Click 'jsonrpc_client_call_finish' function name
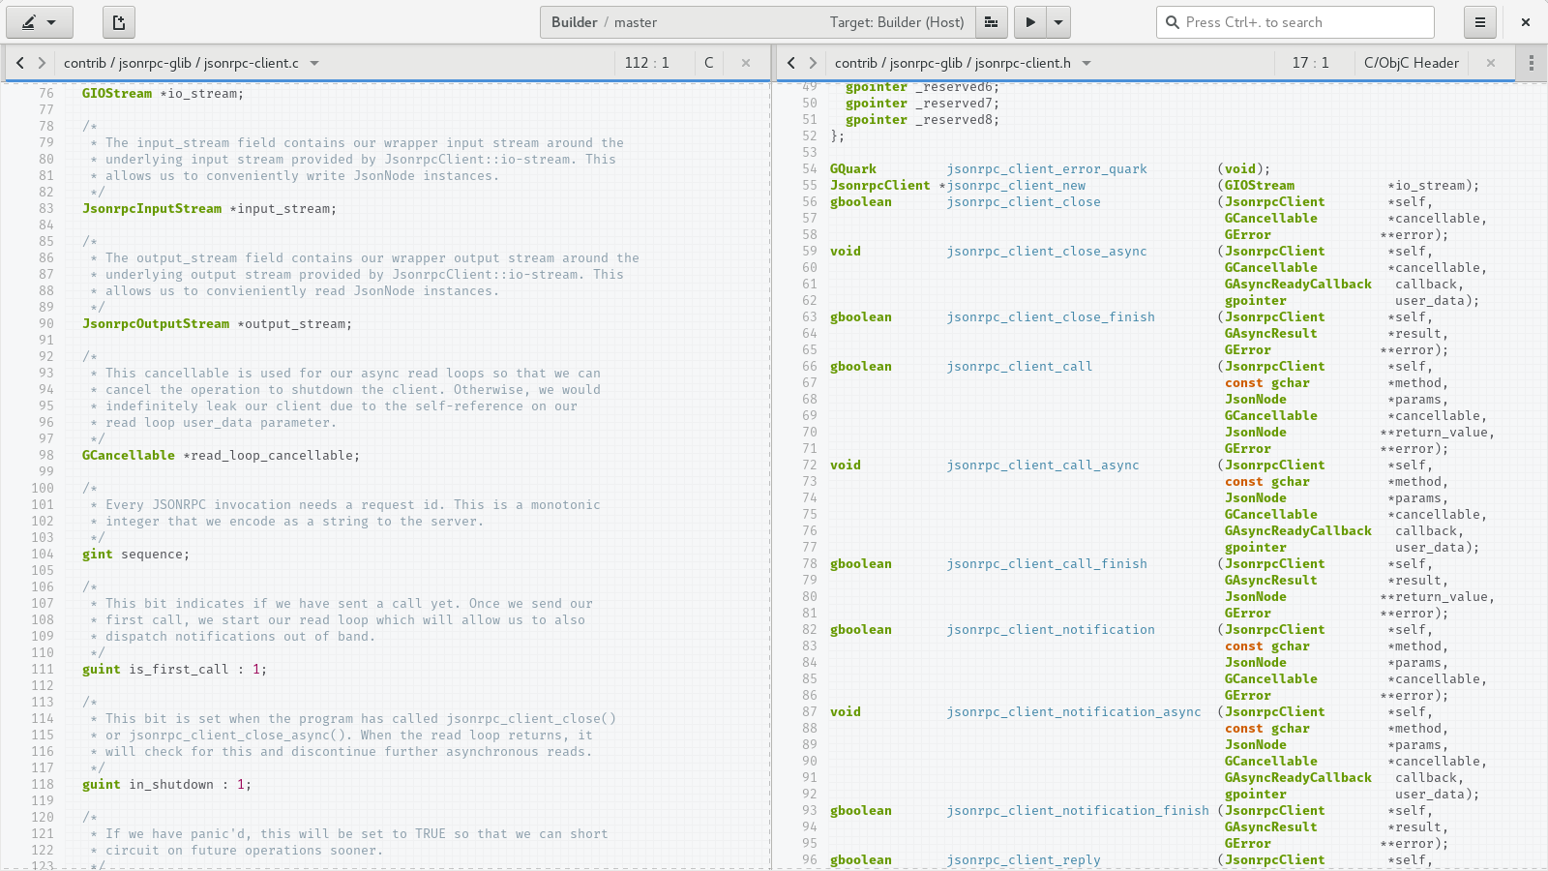 click(1047, 563)
